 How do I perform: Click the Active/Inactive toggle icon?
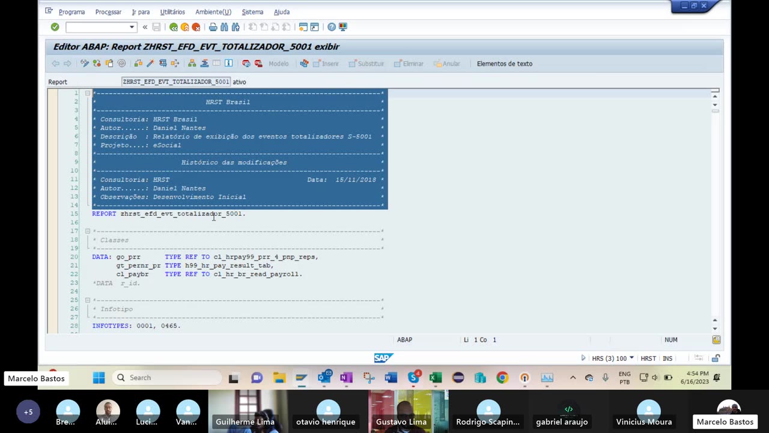[97, 63]
